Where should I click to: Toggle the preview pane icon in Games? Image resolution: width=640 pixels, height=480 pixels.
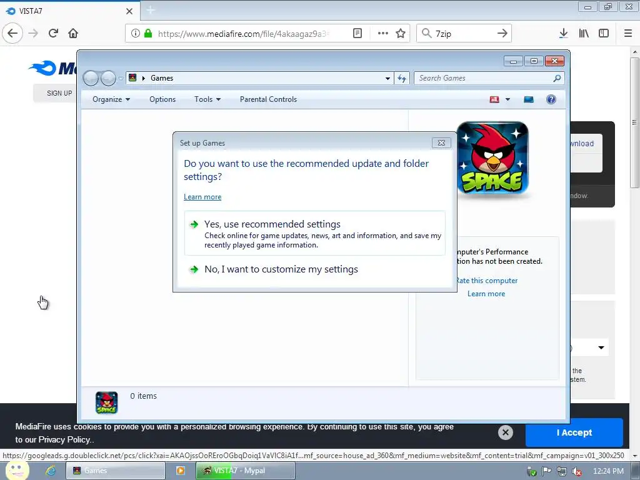529,99
